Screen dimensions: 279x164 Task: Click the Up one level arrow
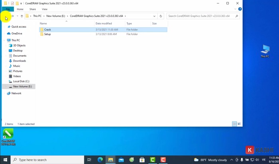[x=22, y=16]
